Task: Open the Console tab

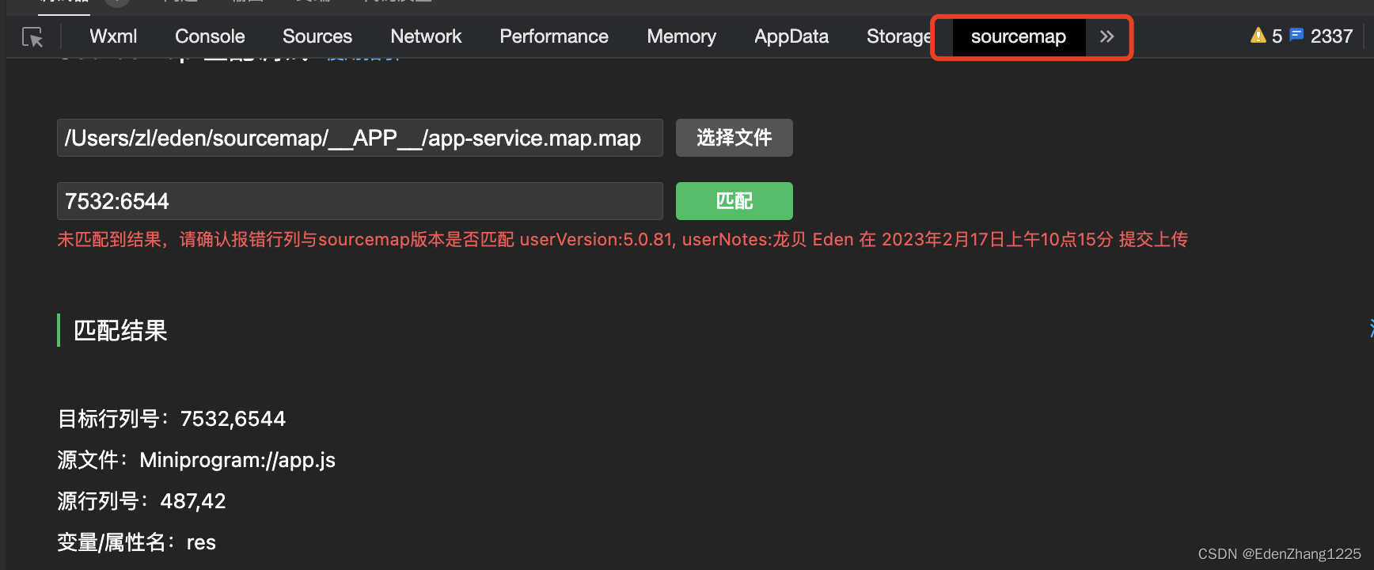Action: 210,36
